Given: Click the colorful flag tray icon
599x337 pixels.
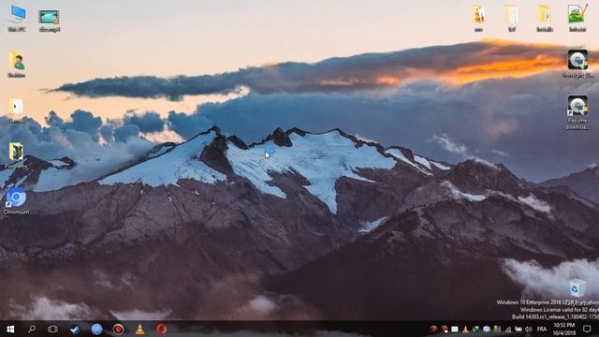Looking at the screenshot, I should (x=497, y=329).
